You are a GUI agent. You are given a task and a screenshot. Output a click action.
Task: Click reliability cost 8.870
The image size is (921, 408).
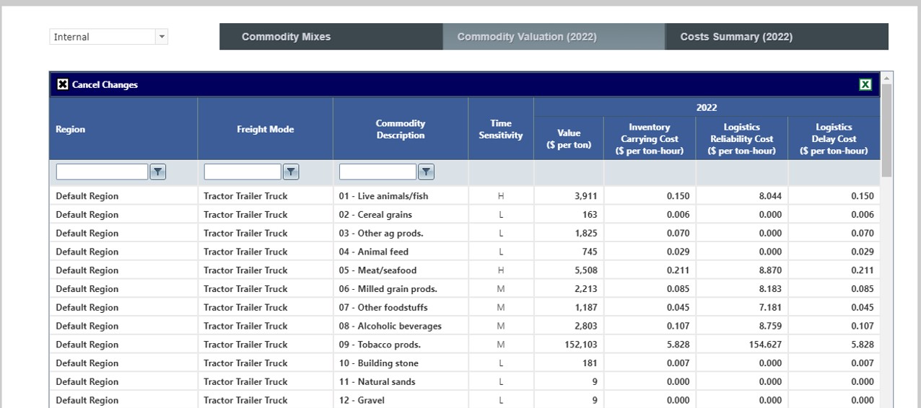click(x=769, y=270)
